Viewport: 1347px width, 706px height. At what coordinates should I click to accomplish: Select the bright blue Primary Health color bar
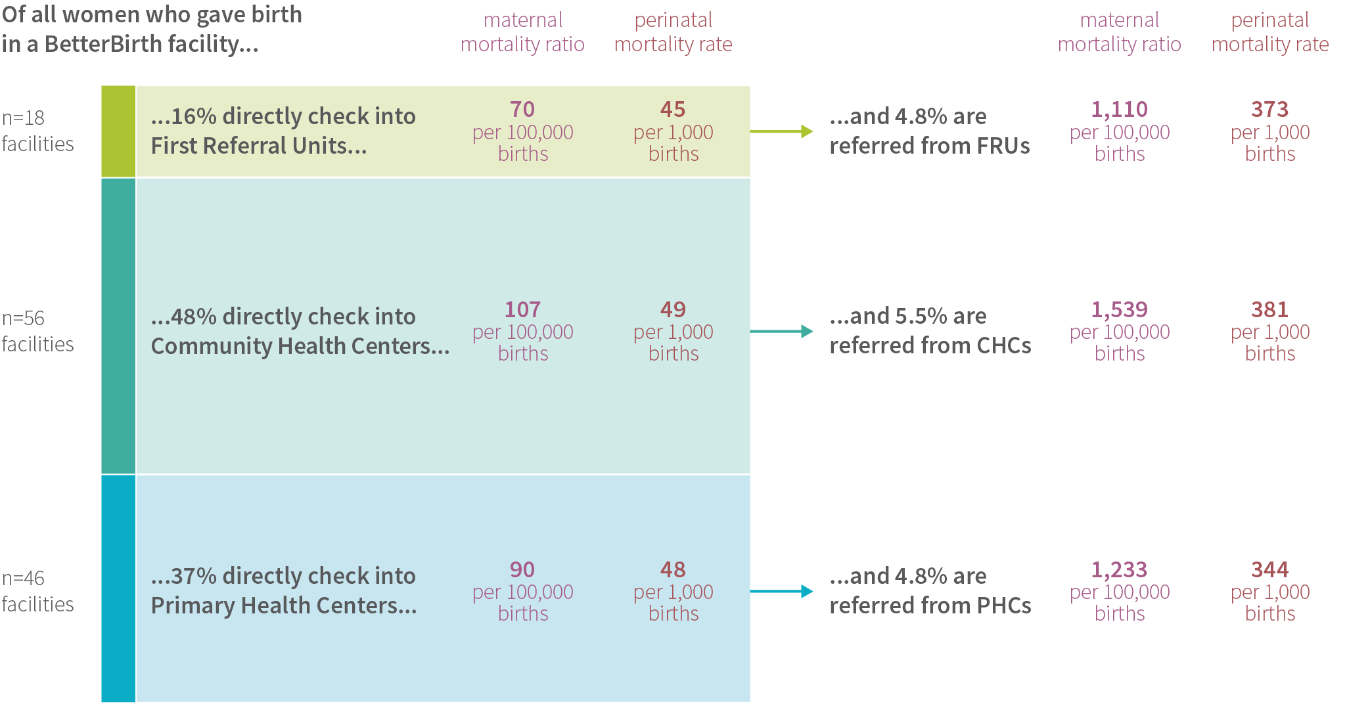pos(118,588)
